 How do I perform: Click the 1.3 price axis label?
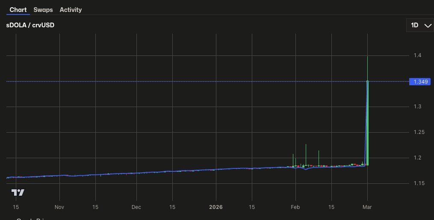417,107
